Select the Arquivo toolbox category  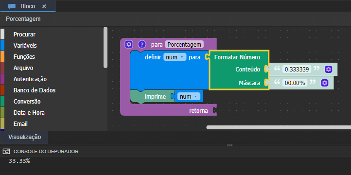pyautogui.click(x=23, y=68)
